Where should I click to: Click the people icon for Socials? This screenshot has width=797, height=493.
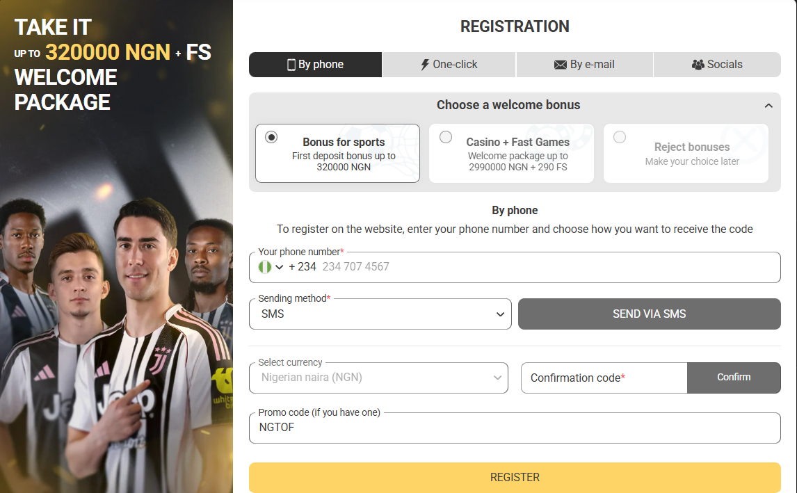(698, 65)
